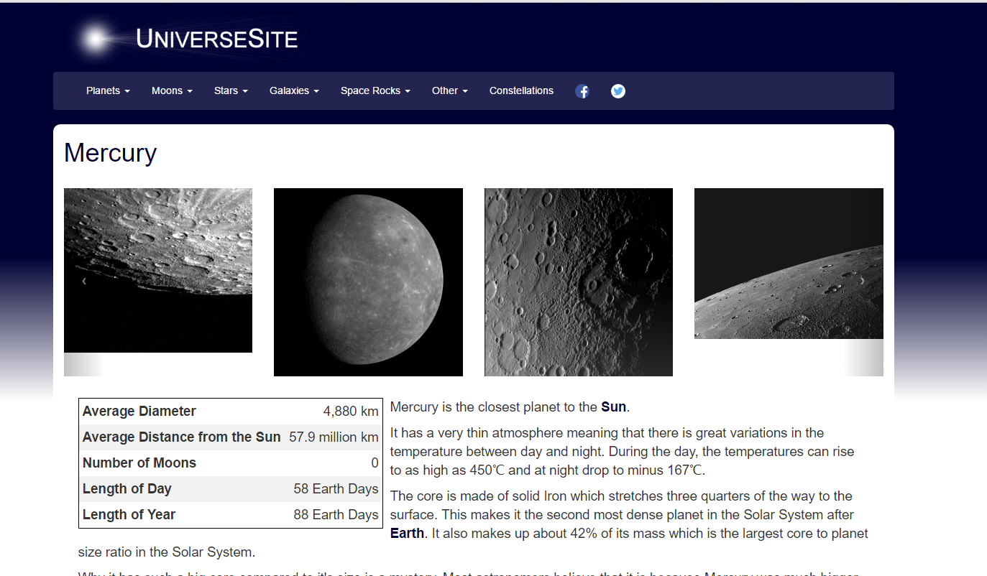The image size is (987, 576).
Task: Open the Other dropdown
Action: pyautogui.click(x=449, y=90)
